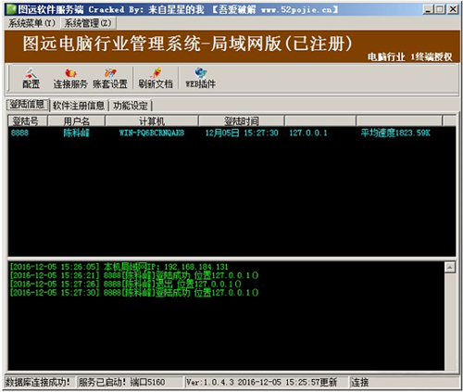Minimize the server window

click(428, 9)
